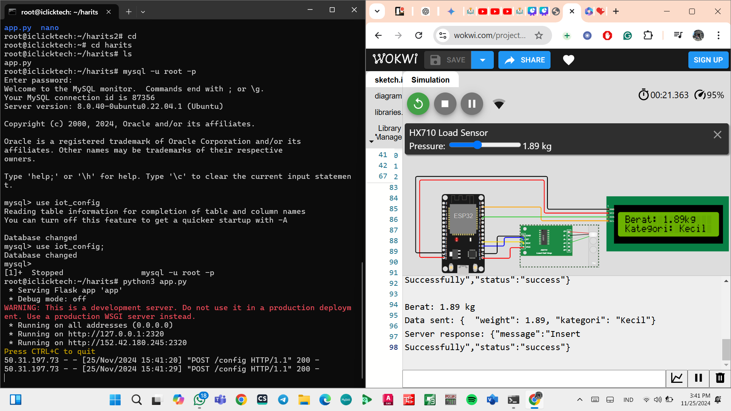Open the Chrome three-dot menu
The width and height of the screenshot is (731, 411).
coord(718,35)
